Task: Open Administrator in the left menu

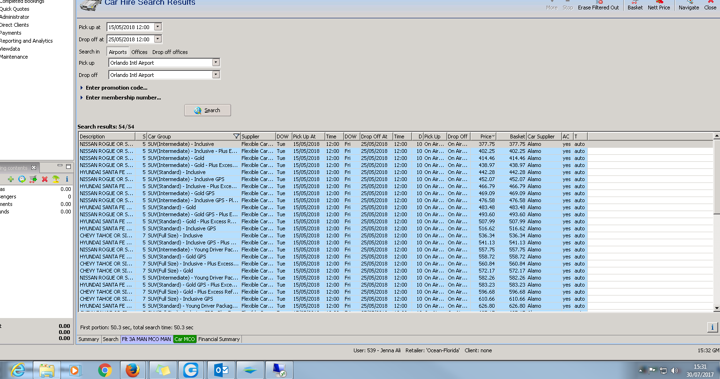Action: [15, 17]
